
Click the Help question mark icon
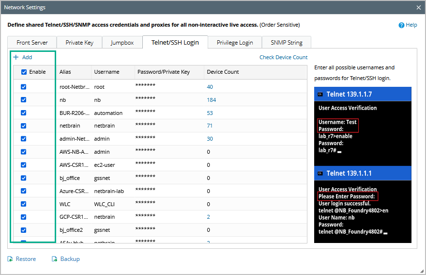tap(401, 25)
